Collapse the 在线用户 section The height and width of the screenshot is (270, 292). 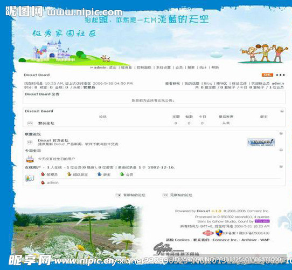click(281, 166)
